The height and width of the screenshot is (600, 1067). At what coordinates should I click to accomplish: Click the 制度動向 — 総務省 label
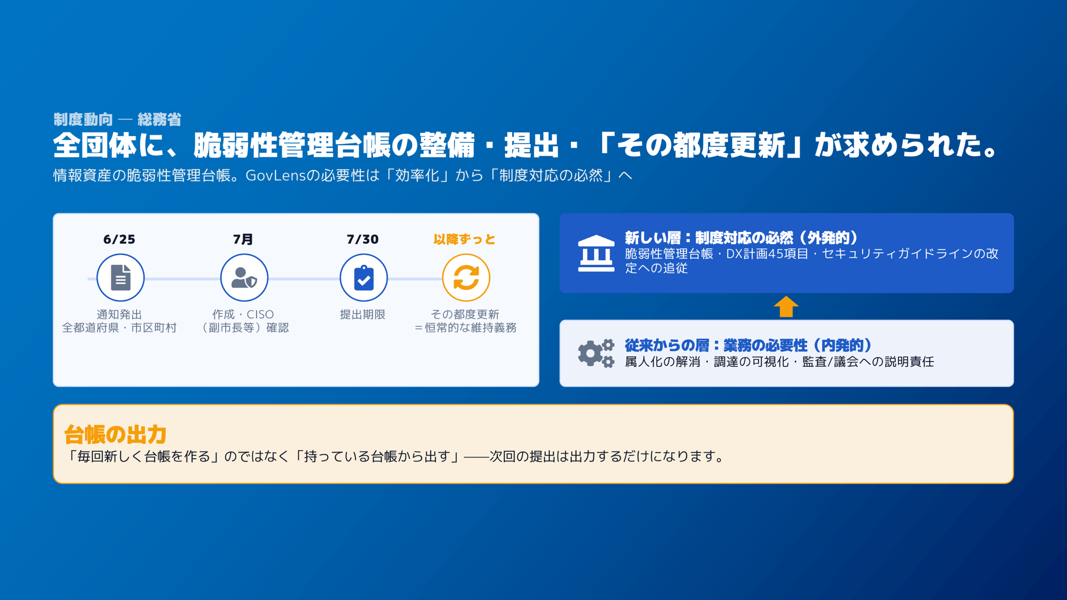pos(117,119)
